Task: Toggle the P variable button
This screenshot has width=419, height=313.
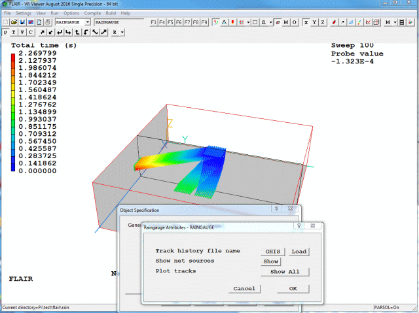Action: [5, 32]
